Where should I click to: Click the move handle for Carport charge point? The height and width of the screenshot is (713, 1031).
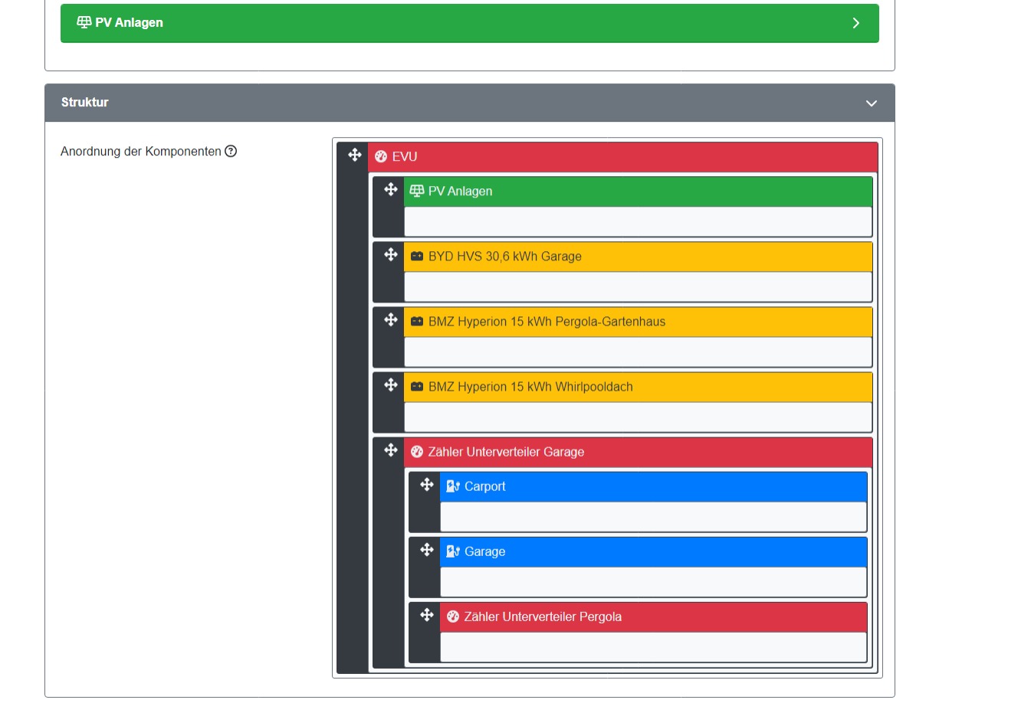tap(427, 485)
